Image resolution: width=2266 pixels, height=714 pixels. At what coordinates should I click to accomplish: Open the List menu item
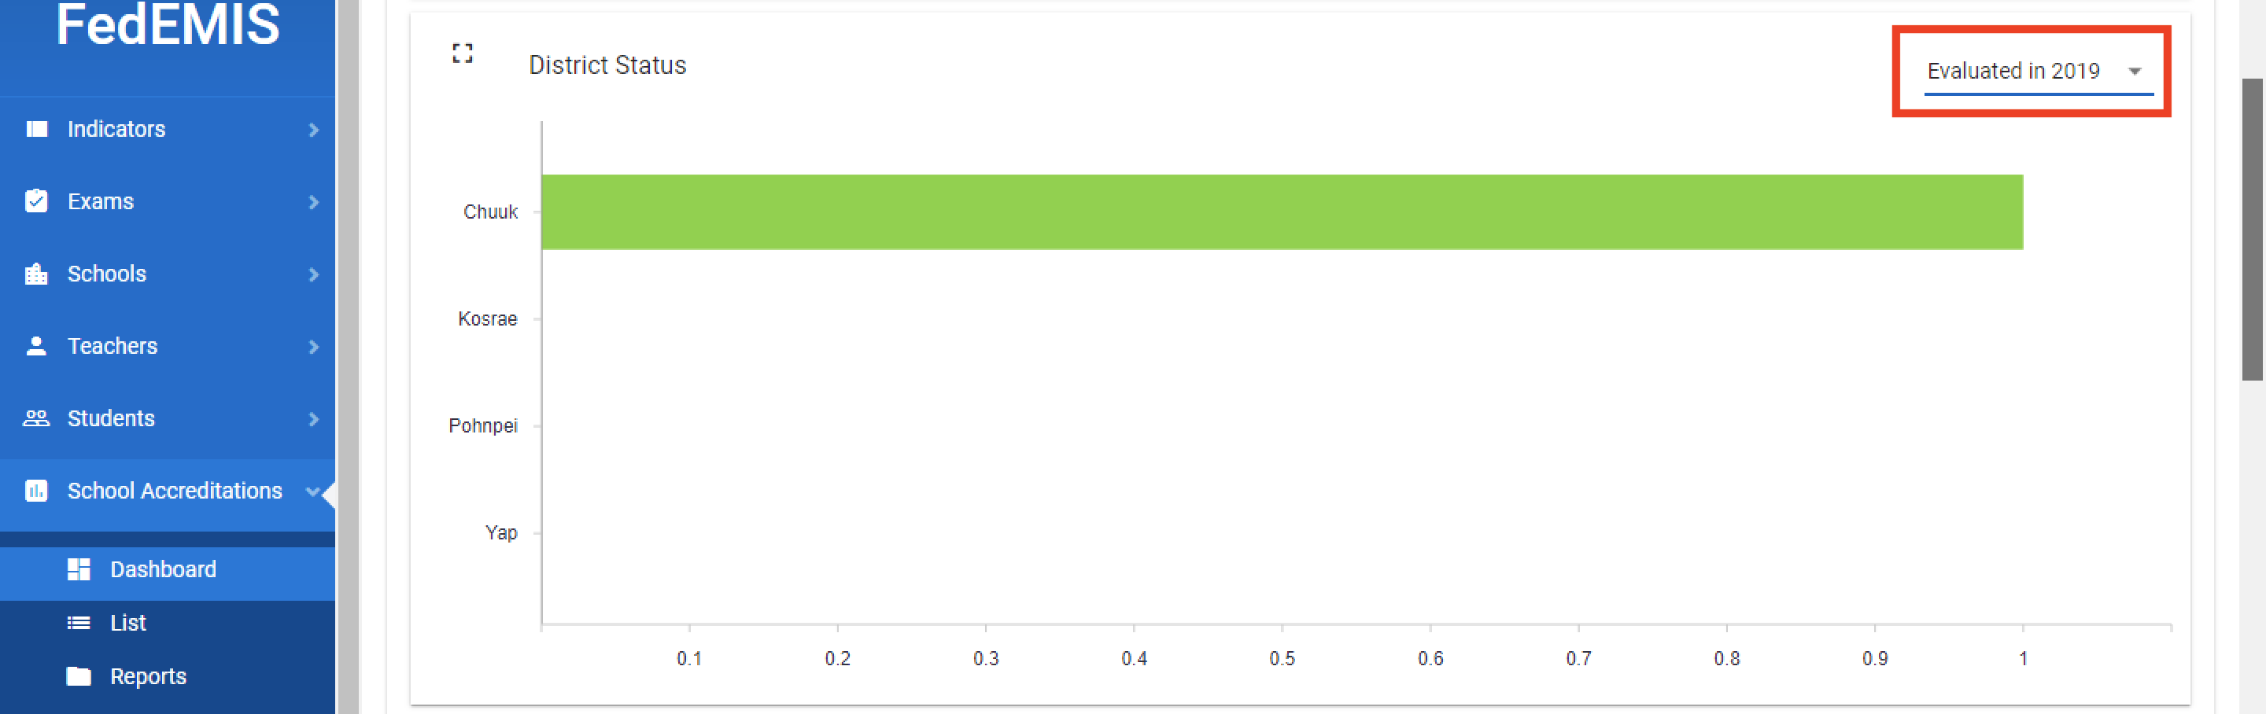127,624
